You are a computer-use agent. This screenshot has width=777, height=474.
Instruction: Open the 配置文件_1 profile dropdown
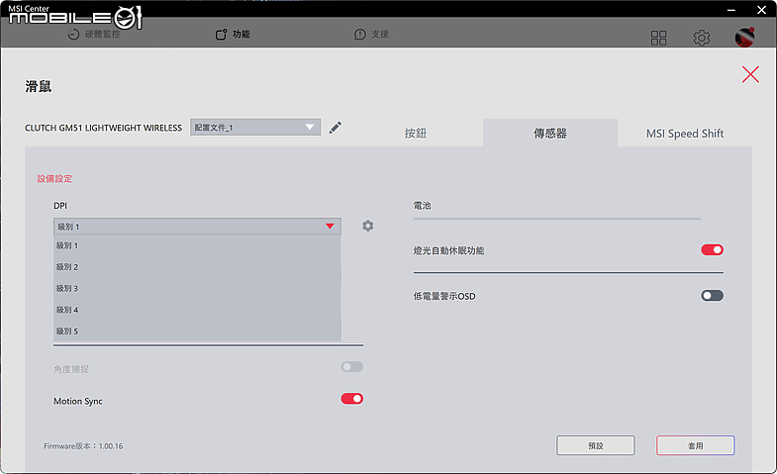coord(255,128)
